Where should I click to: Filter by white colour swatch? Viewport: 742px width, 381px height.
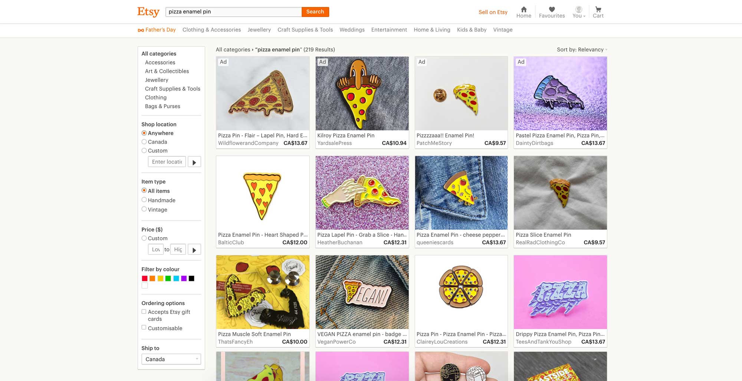point(145,286)
